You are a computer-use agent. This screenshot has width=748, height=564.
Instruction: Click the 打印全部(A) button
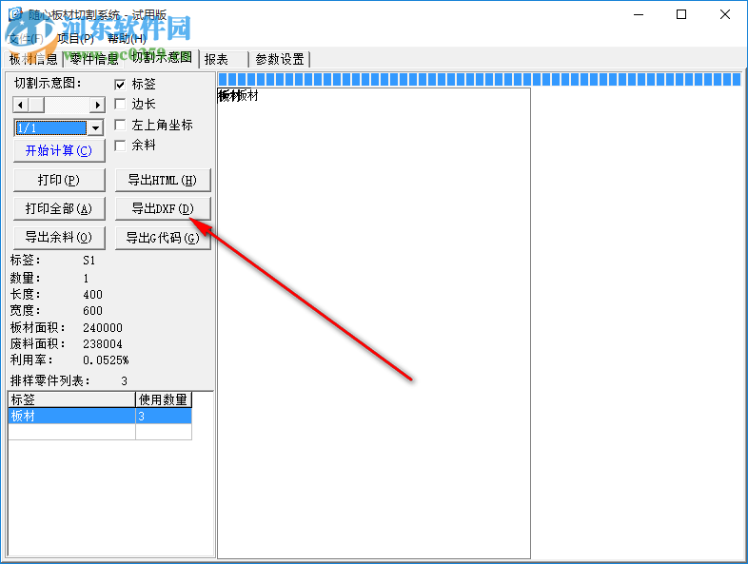pos(59,209)
